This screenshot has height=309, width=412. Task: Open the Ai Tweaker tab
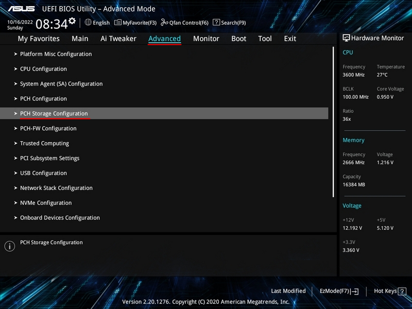[x=118, y=39]
